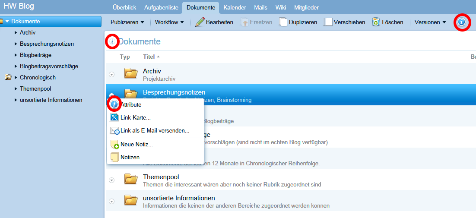
Task: Click the Duplizieren button label
Action: [x=303, y=22]
